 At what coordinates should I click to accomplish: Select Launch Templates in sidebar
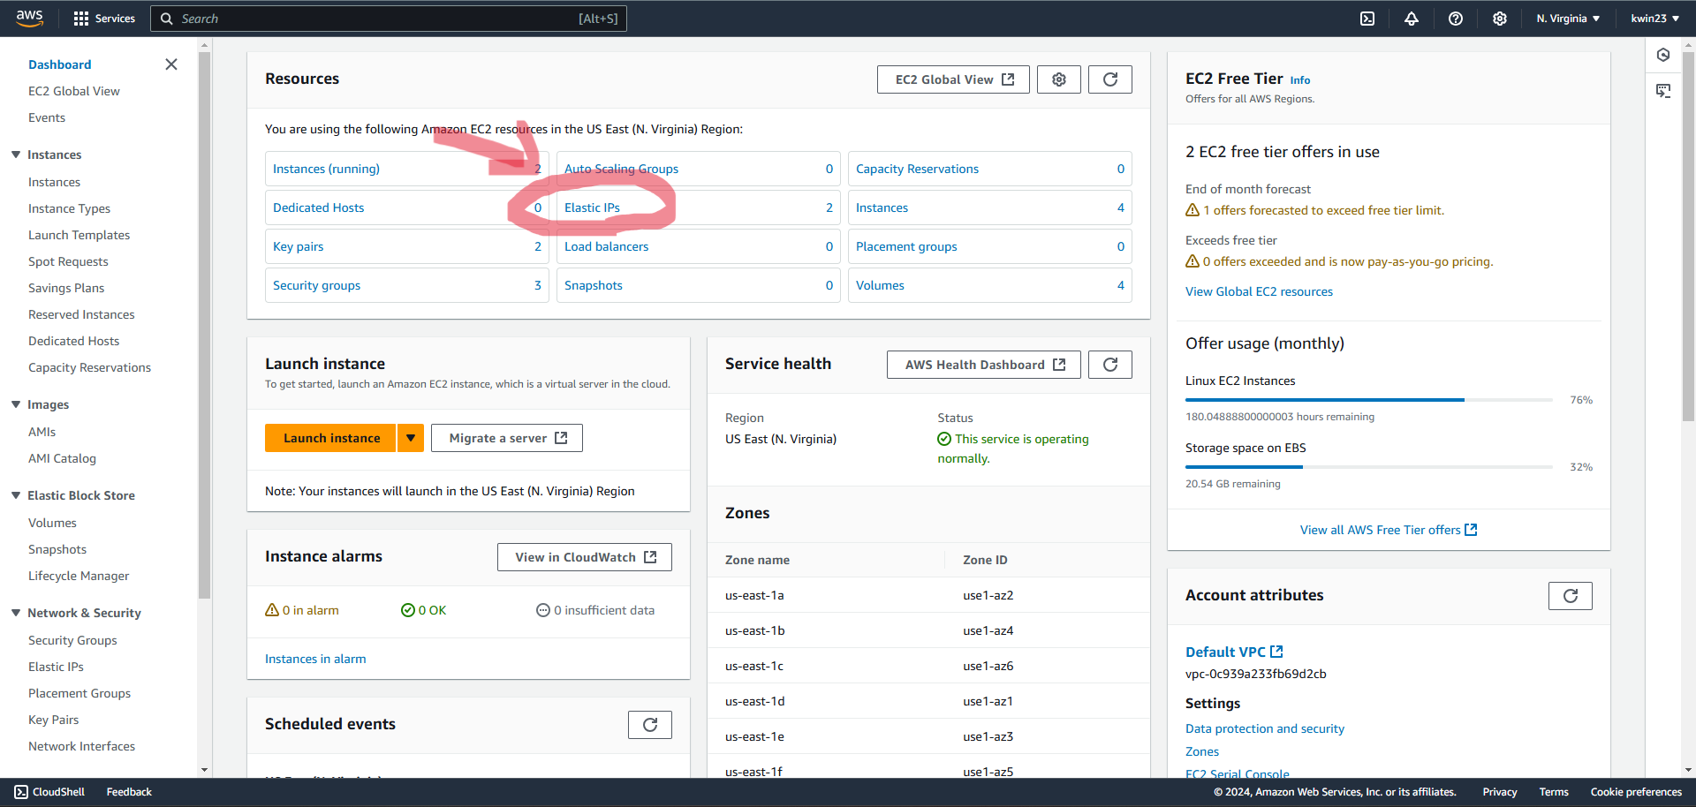(79, 235)
